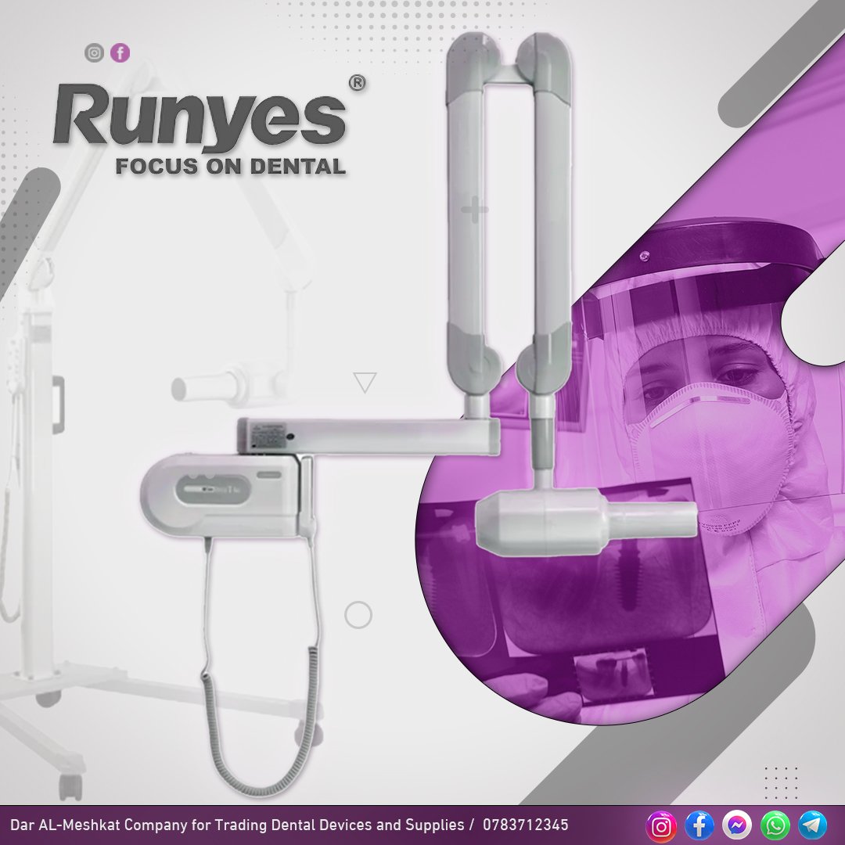Click the Dar AL-Meshkat Company text
Image resolution: width=845 pixels, height=845 pixels.
click(x=237, y=825)
